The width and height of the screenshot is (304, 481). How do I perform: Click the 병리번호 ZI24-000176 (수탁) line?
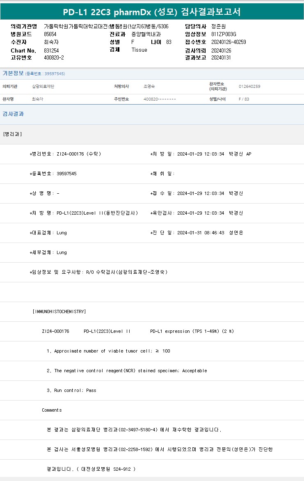[66, 154]
